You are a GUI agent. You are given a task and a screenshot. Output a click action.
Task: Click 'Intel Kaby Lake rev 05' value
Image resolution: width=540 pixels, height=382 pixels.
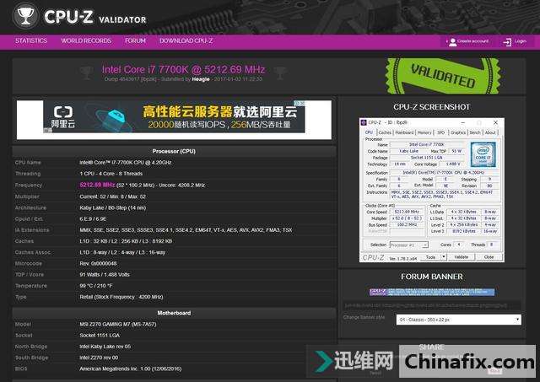pyautogui.click(x=105, y=347)
